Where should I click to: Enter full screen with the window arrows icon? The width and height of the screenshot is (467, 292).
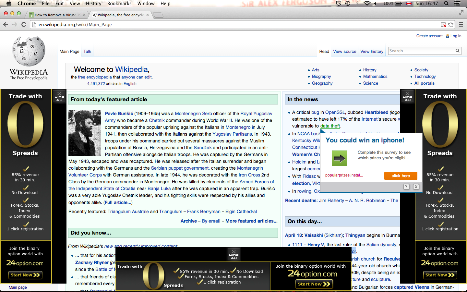point(461,13)
